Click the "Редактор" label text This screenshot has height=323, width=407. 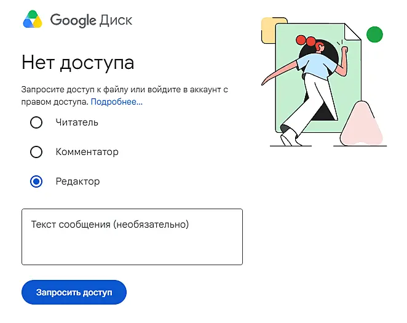77,181
